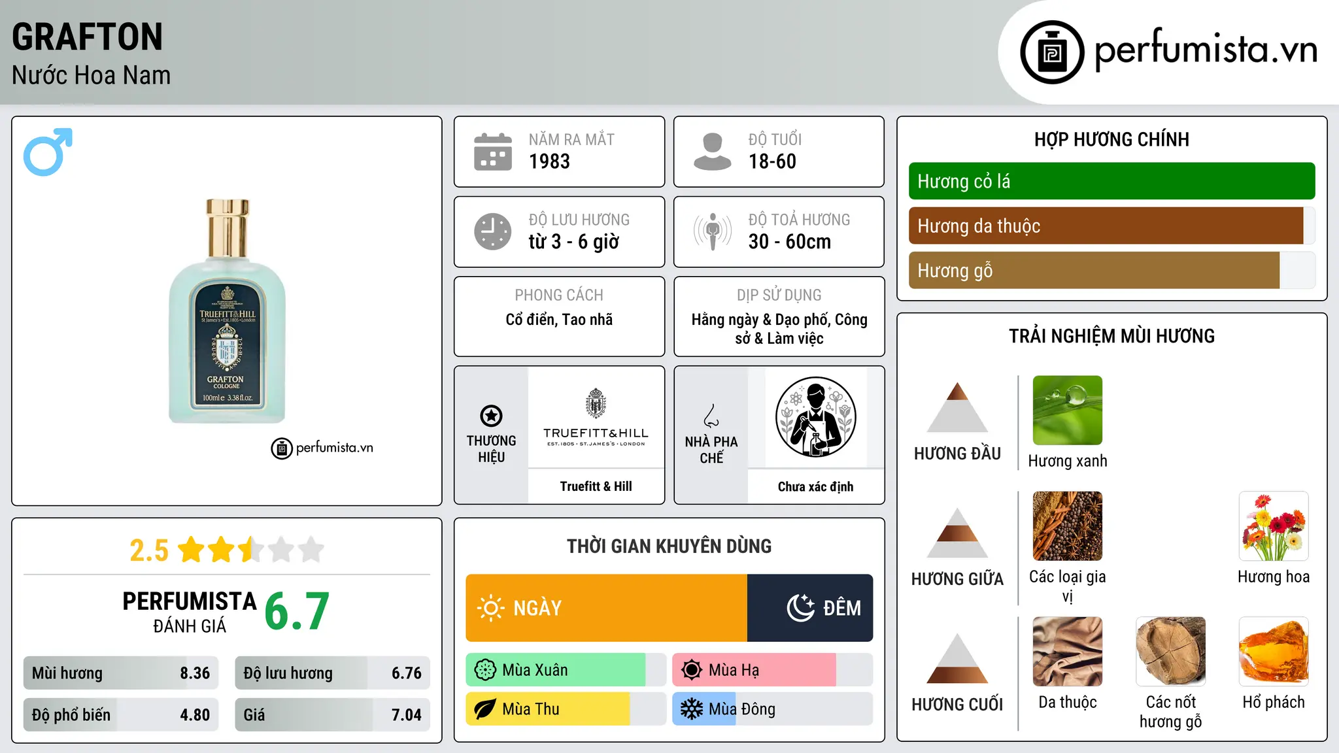Click the Hương hoa flowers image
Image resolution: width=1339 pixels, height=753 pixels.
point(1274,526)
